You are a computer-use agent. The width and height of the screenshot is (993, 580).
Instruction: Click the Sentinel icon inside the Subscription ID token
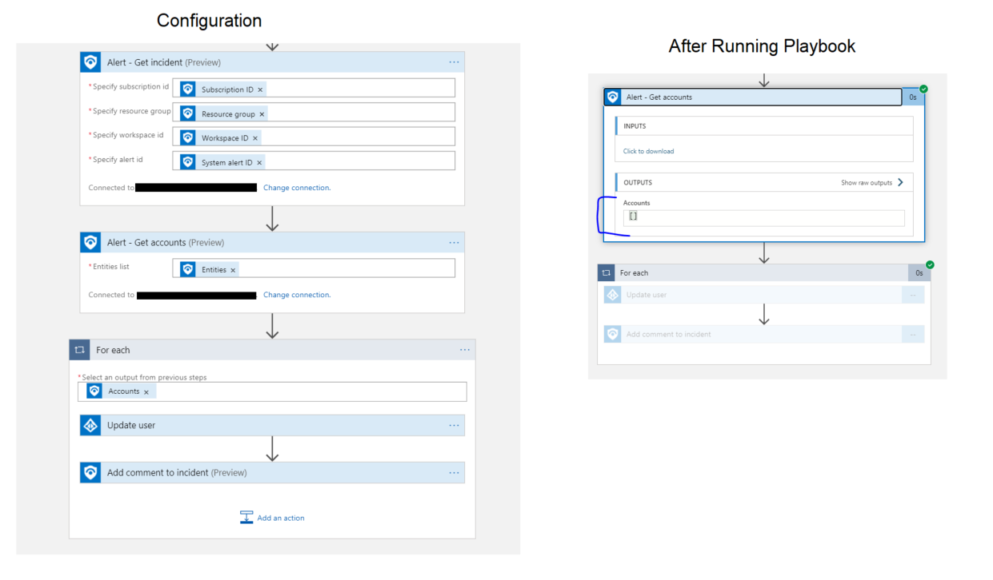tap(186, 89)
